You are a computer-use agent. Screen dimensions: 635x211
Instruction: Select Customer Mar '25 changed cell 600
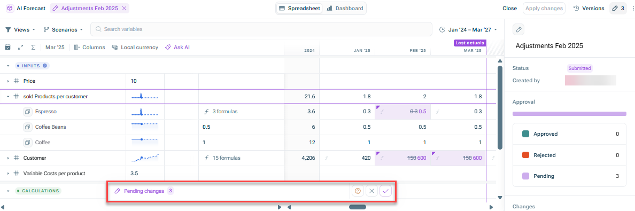(458, 158)
